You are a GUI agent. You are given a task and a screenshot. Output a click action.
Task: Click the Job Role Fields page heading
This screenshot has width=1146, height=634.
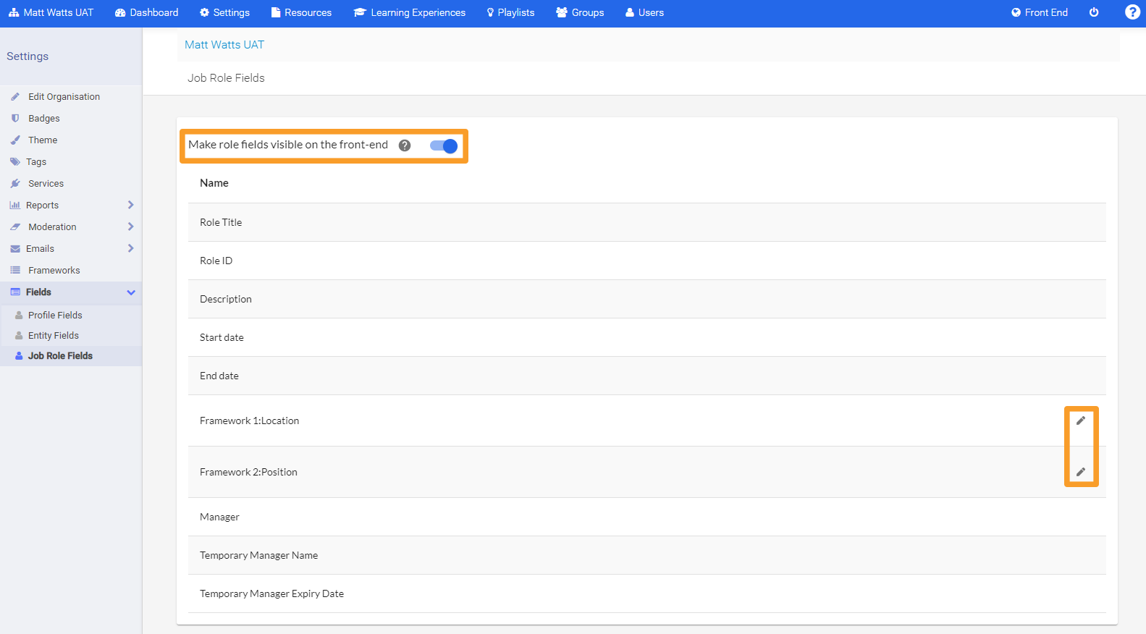click(x=226, y=78)
